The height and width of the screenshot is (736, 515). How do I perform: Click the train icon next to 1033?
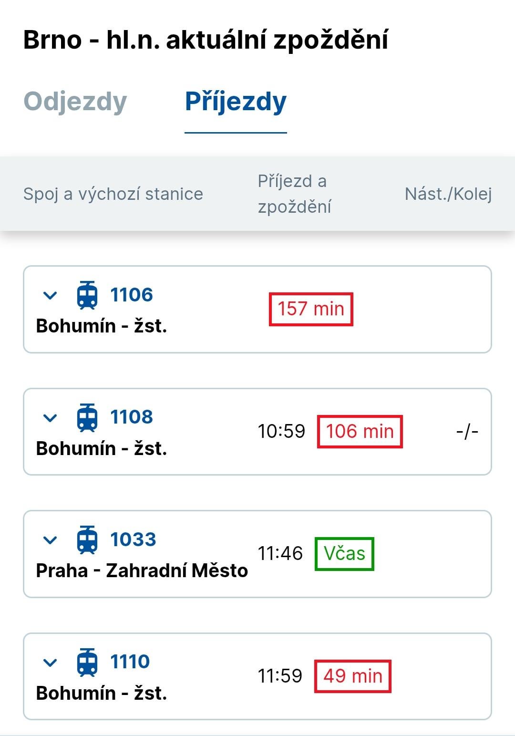(x=87, y=540)
